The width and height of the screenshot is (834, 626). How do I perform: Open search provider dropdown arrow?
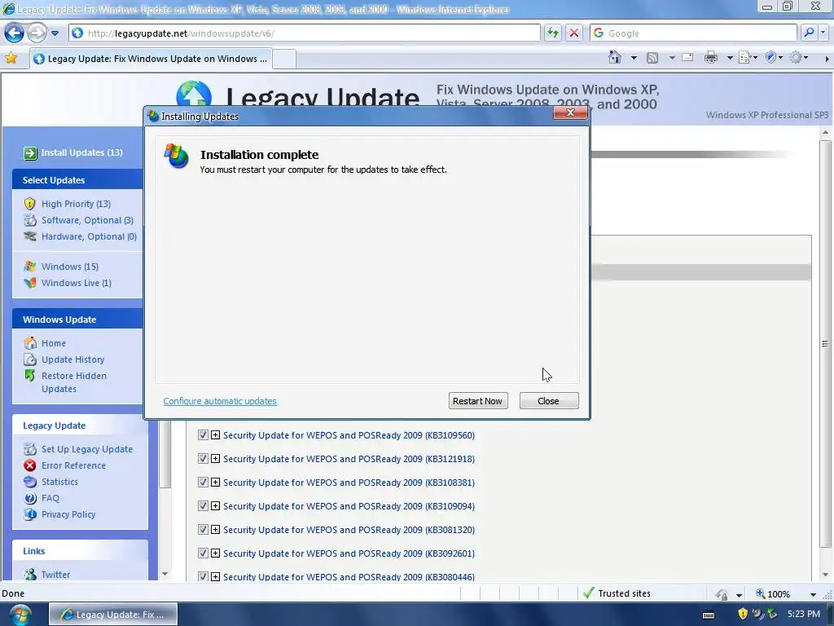[x=823, y=33]
